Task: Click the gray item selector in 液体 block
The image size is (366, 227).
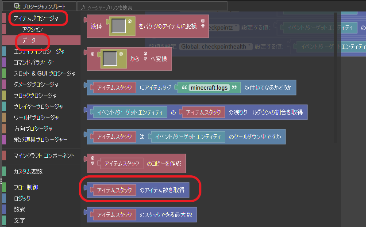Action: click(x=119, y=26)
